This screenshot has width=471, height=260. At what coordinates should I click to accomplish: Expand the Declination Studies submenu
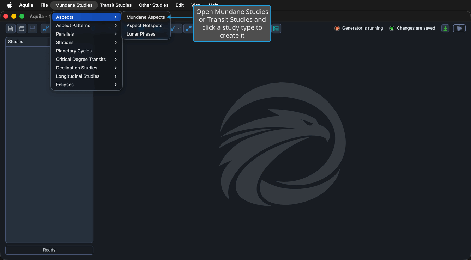pyautogui.click(x=86, y=68)
